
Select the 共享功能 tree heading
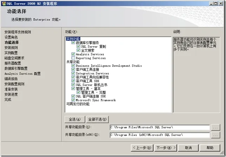[x=73, y=62]
